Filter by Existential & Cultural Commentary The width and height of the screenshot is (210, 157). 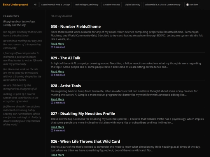point(163,5)
